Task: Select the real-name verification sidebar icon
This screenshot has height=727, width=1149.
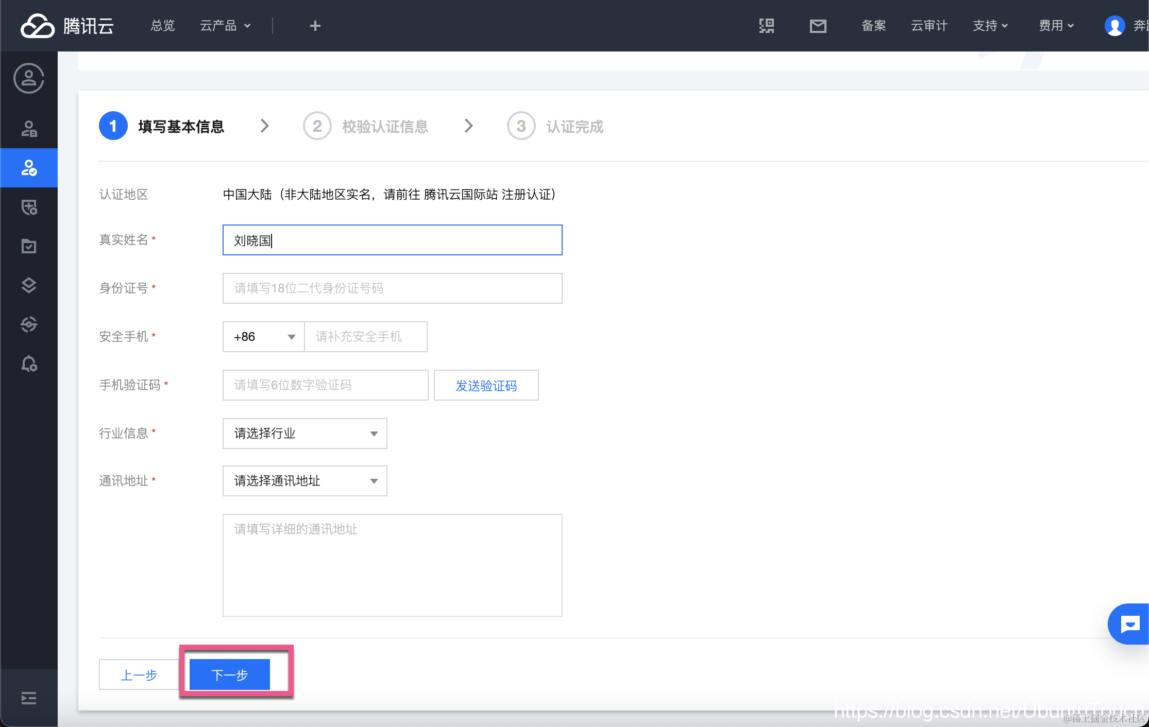Action: pos(29,168)
